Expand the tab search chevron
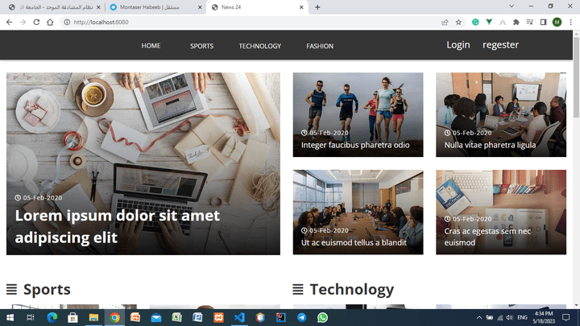580x326 pixels. [x=512, y=6]
